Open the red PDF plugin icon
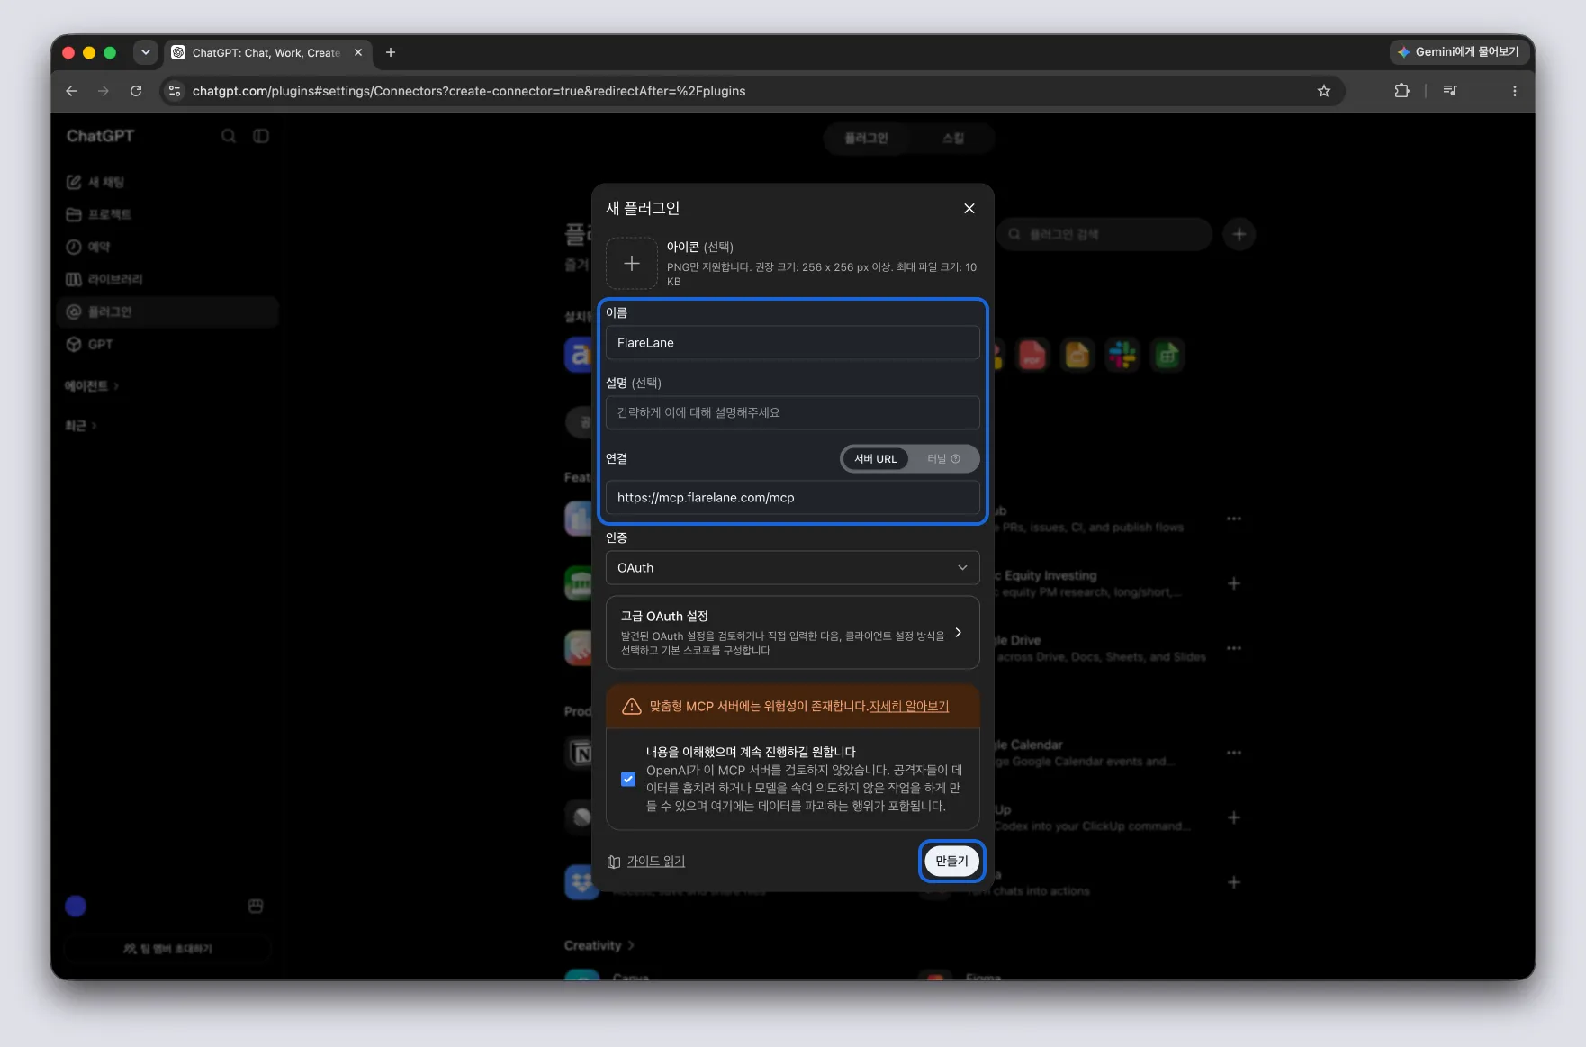Viewport: 1586px width, 1047px height. 1032,355
